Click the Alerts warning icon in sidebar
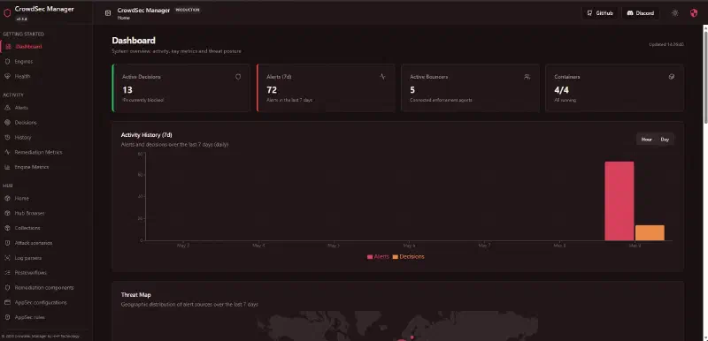The width and height of the screenshot is (708, 341). point(7,108)
